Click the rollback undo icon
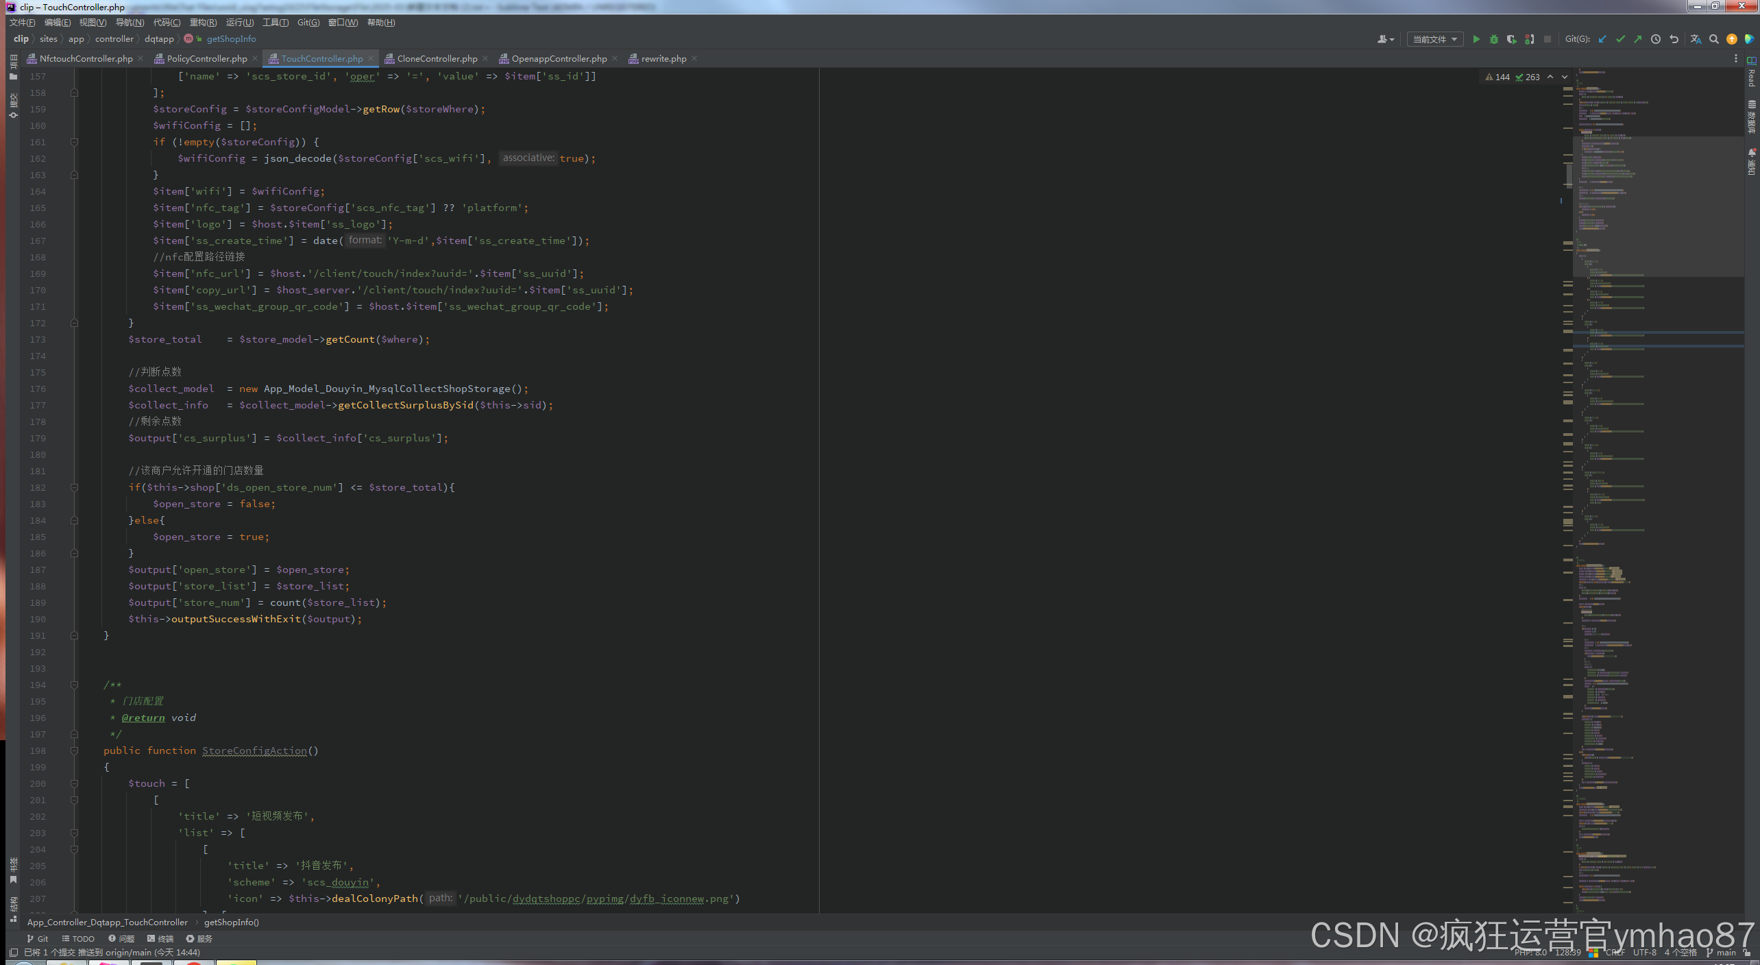Screen dimensions: 1760x965 click(x=1674, y=39)
